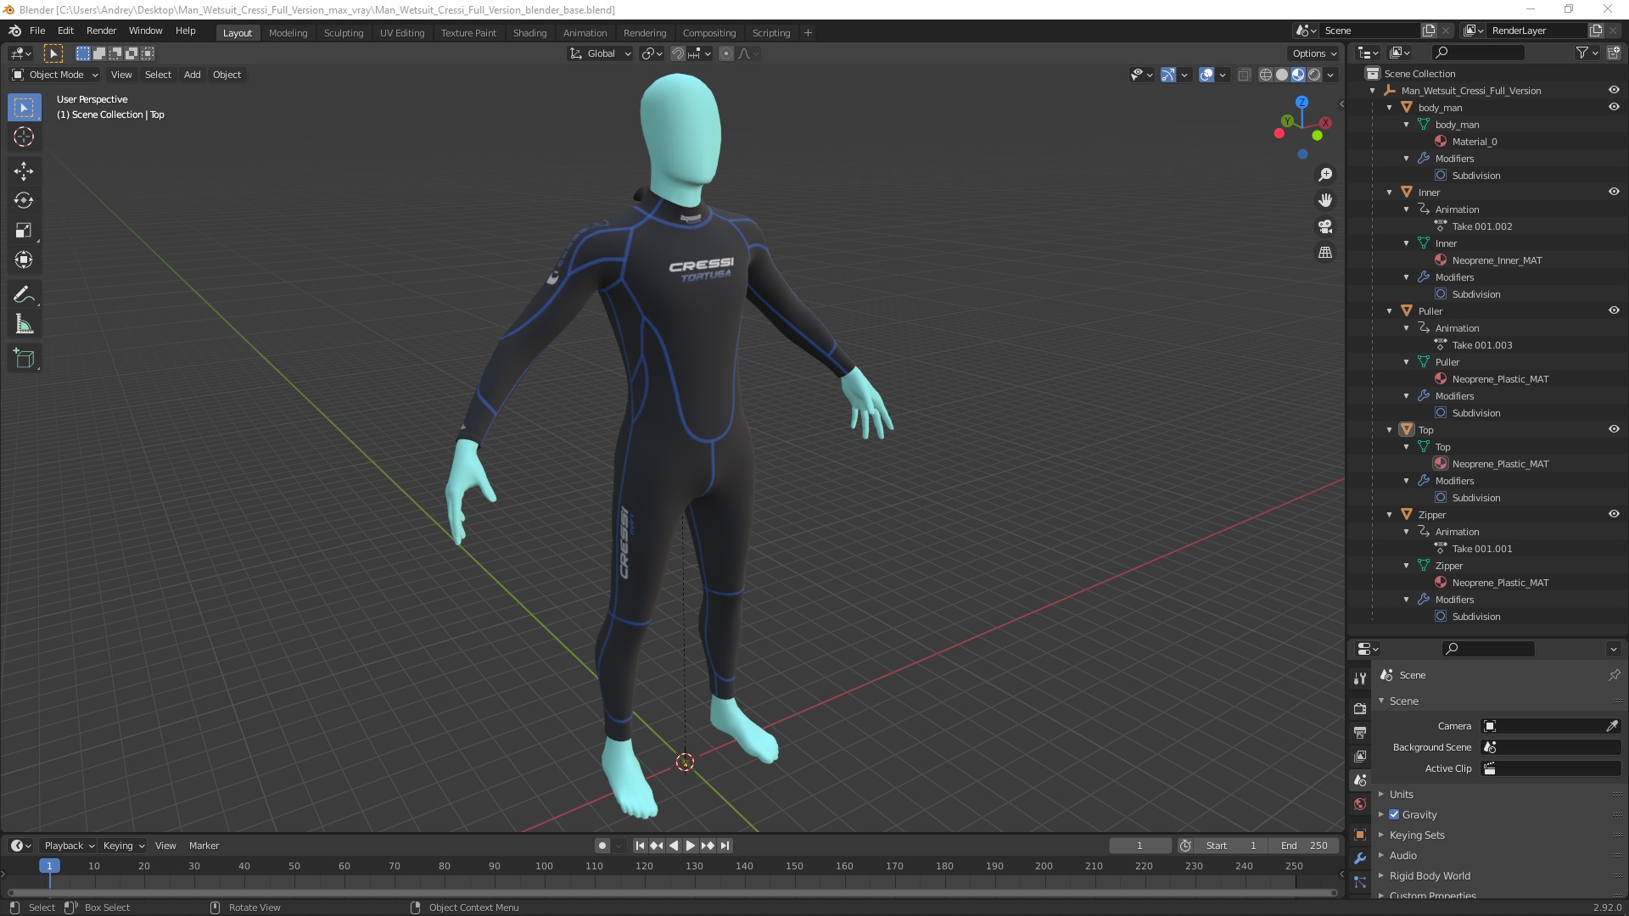Image resolution: width=1629 pixels, height=916 pixels.
Task: Switch orthographic/perspective grid icon
Action: (x=1324, y=252)
